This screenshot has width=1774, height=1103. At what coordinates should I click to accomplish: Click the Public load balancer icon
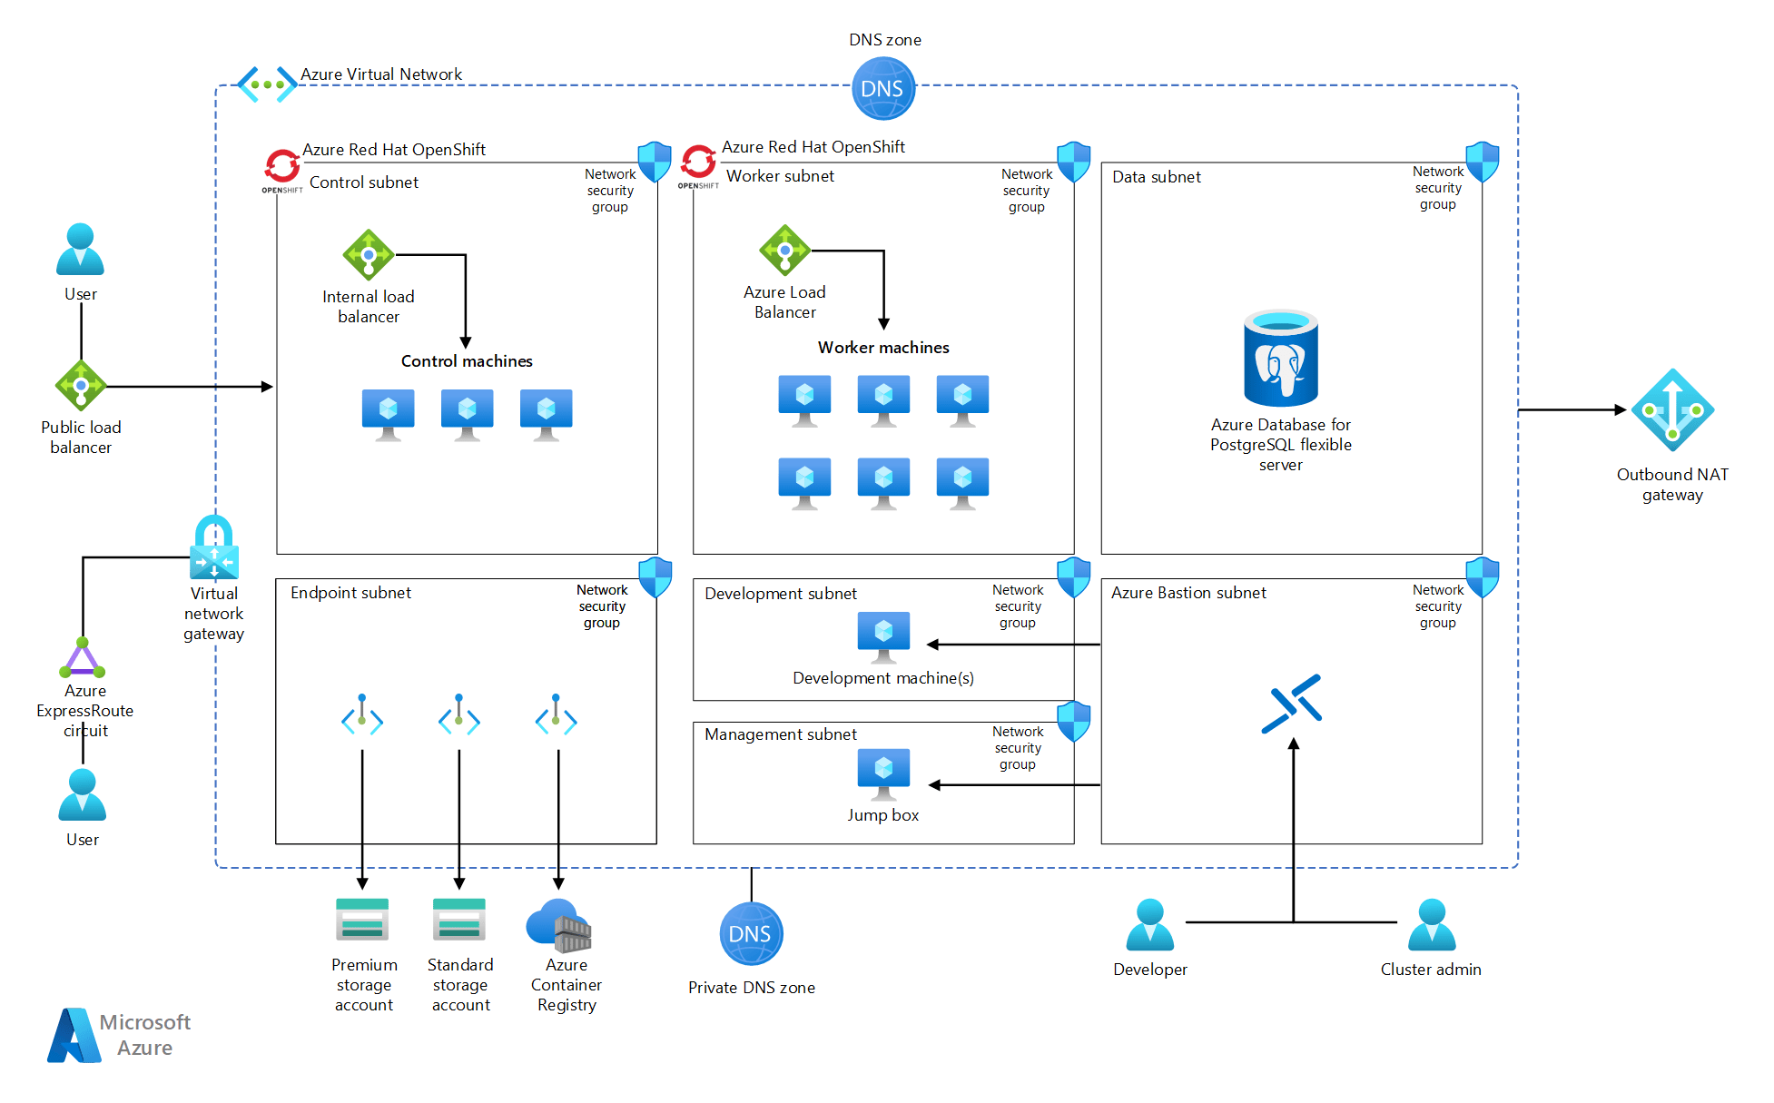(81, 386)
